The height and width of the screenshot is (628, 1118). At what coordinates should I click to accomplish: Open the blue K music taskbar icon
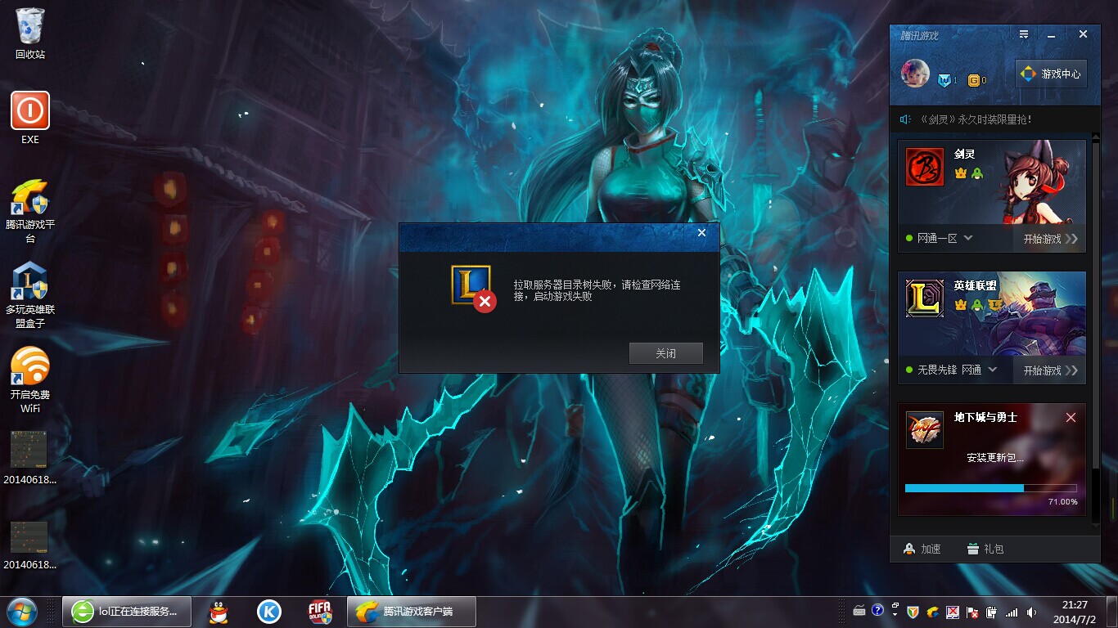268,612
